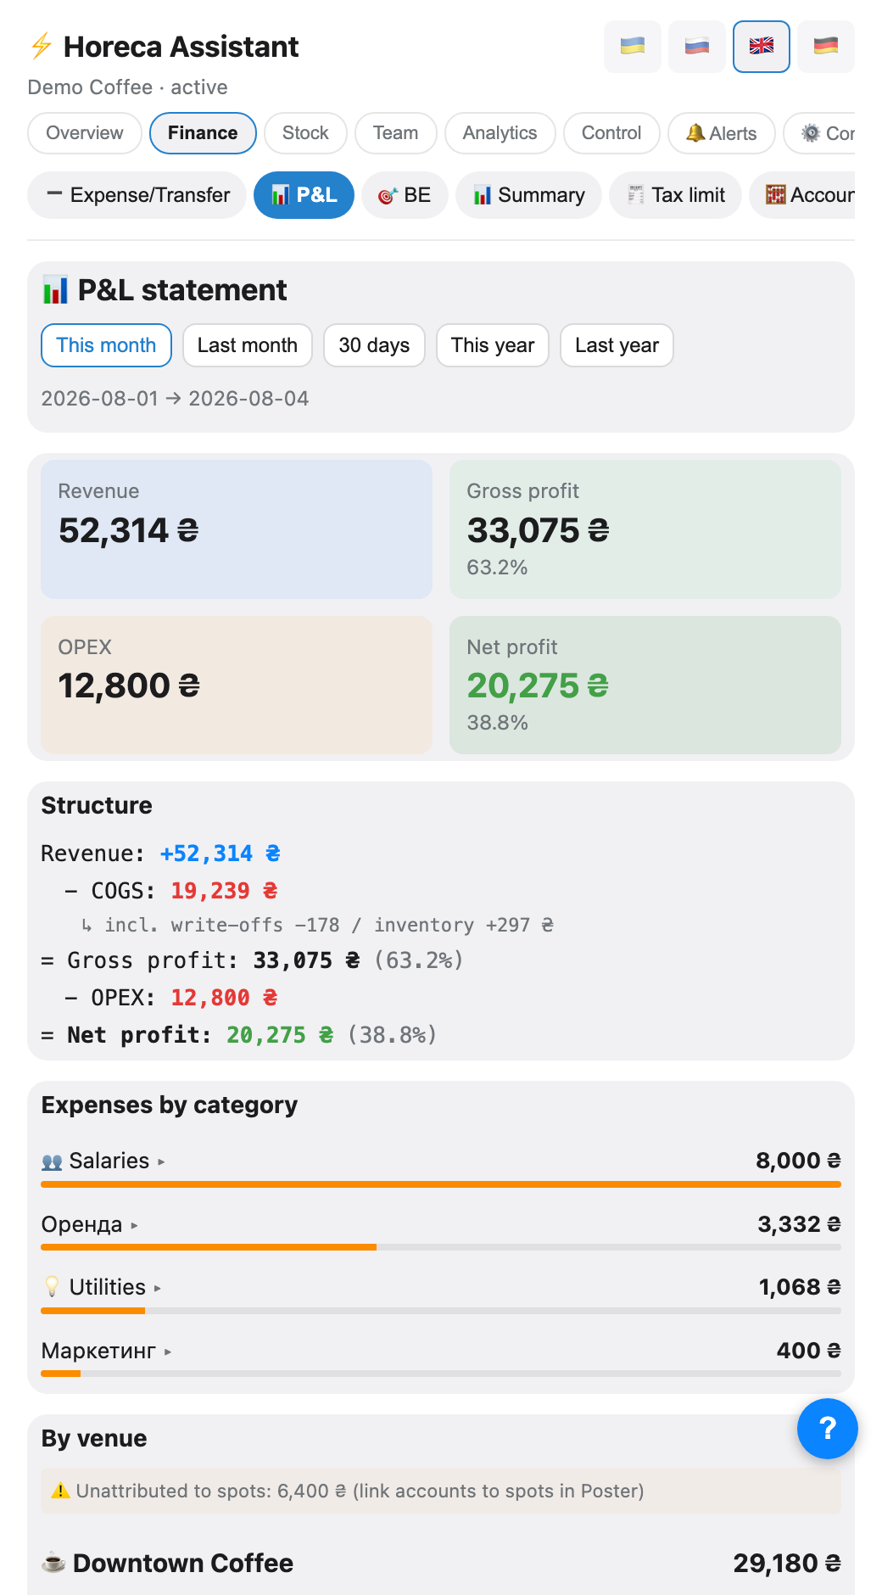Select the UK flag language button
Screen dimensions: 882x1595
tap(762, 47)
